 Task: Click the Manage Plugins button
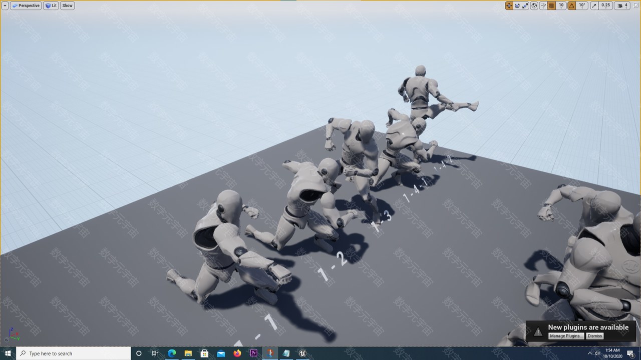point(566,336)
